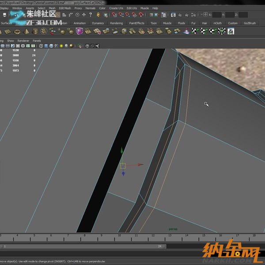Enable snap to points magnet
265x265 pixels.
(128, 15)
